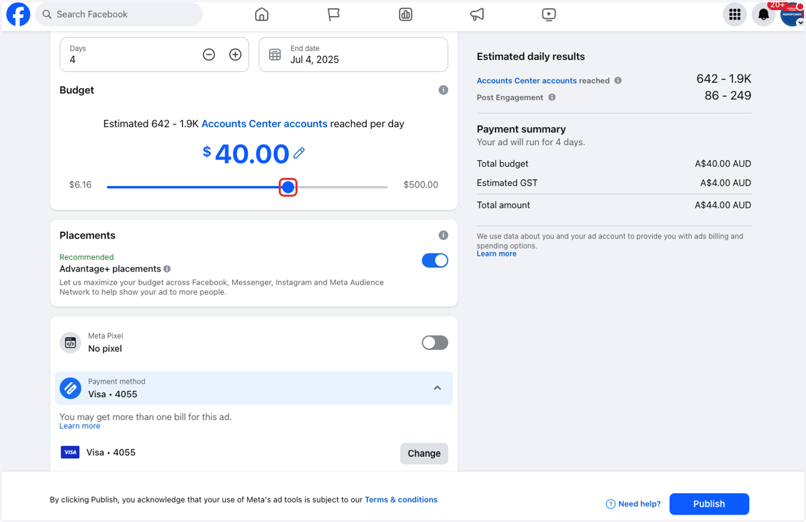Open the Pages flag tab

(x=334, y=14)
